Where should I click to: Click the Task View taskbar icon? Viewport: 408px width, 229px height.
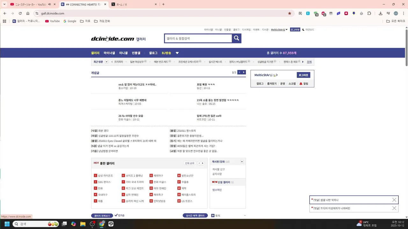click(x=64, y=224)
